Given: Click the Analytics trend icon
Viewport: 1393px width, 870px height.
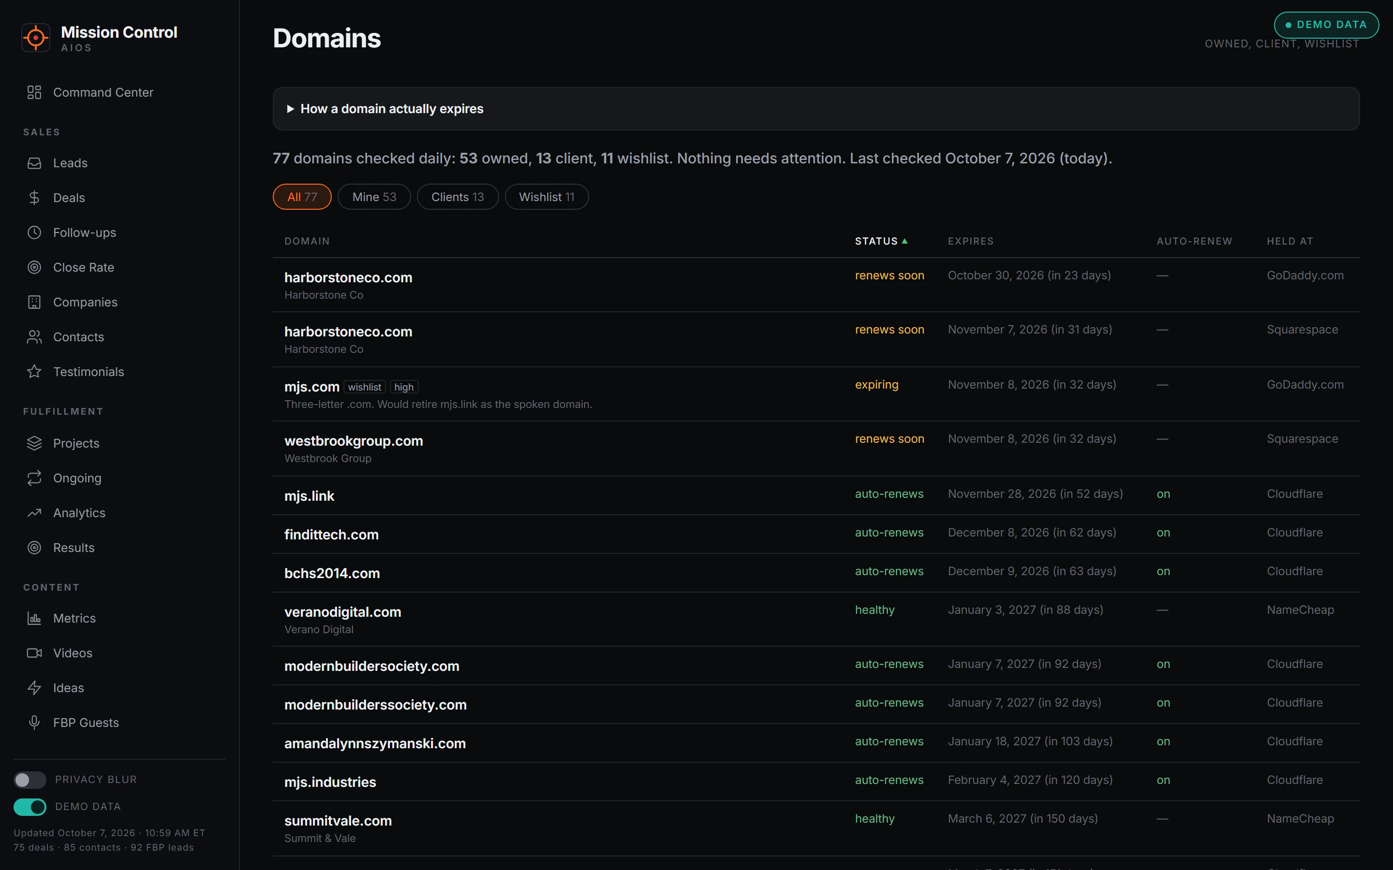Looking at the screenshot, I should (34, 513).
